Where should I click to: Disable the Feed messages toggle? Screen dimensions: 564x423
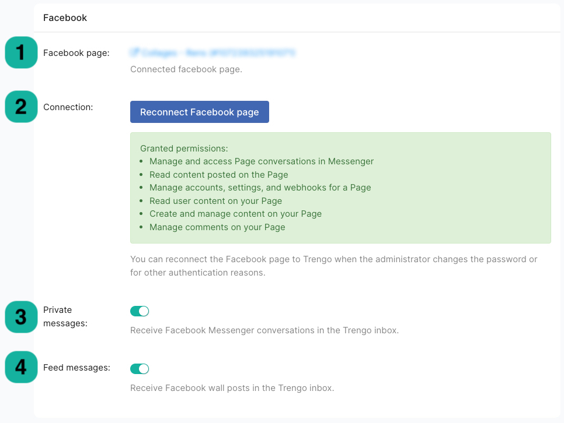(140, 368)
